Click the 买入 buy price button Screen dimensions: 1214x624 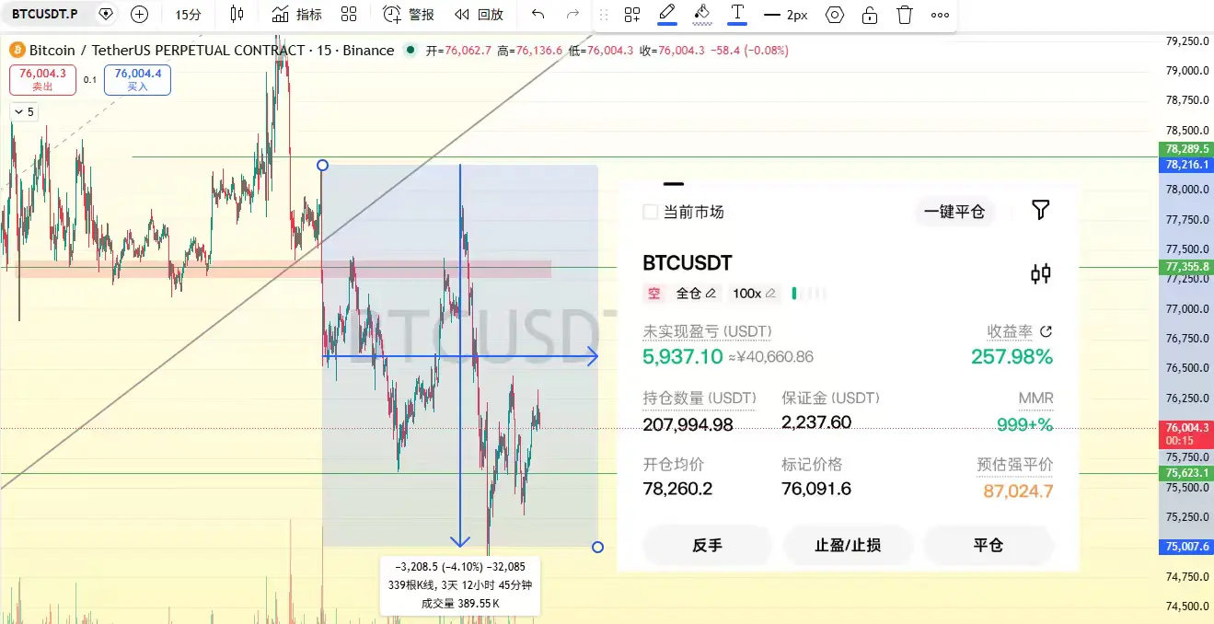click(x=137, y=80)
